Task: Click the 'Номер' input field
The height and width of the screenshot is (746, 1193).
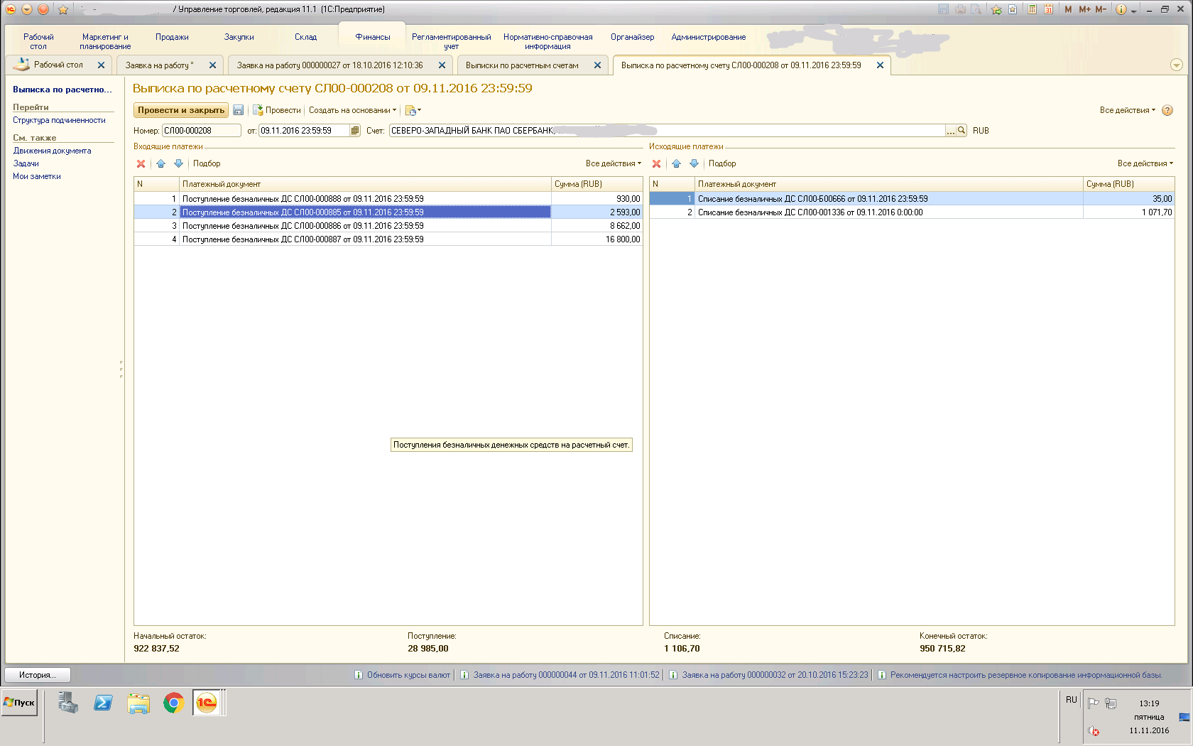Action: tap(201, 131)
